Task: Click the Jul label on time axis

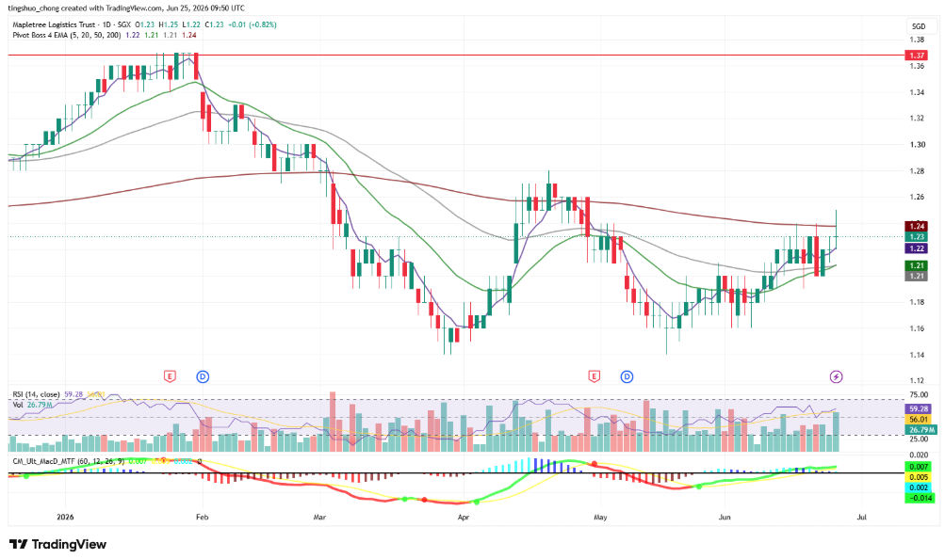Action: click(862, 517)
